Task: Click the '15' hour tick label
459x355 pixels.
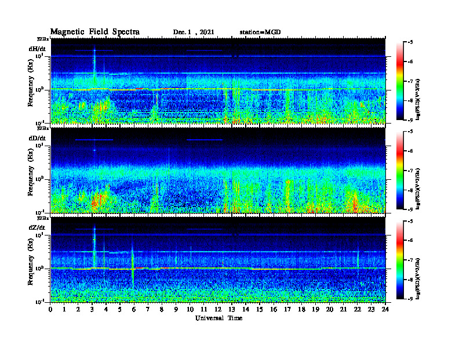Action: tap(260, 310)
